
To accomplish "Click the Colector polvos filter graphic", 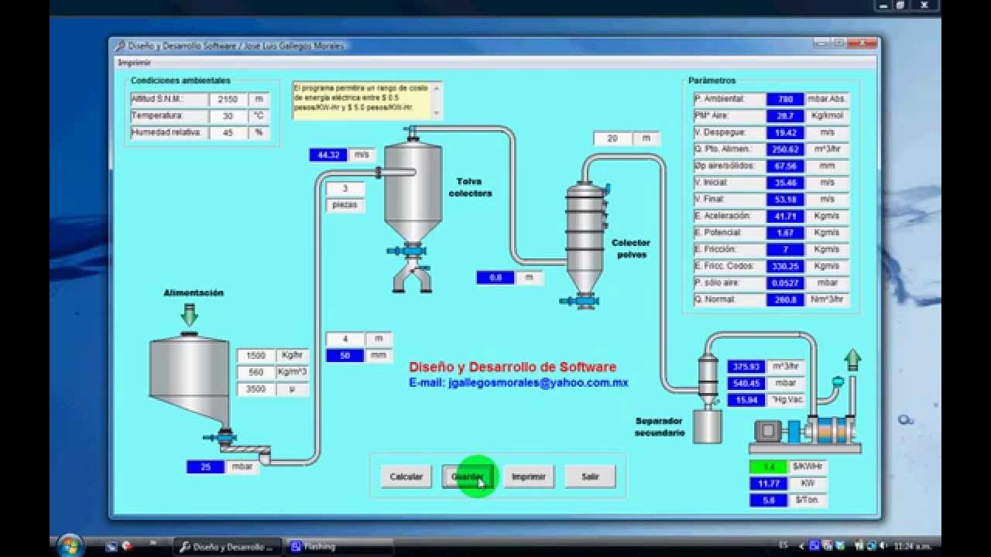I will (585, 237).
